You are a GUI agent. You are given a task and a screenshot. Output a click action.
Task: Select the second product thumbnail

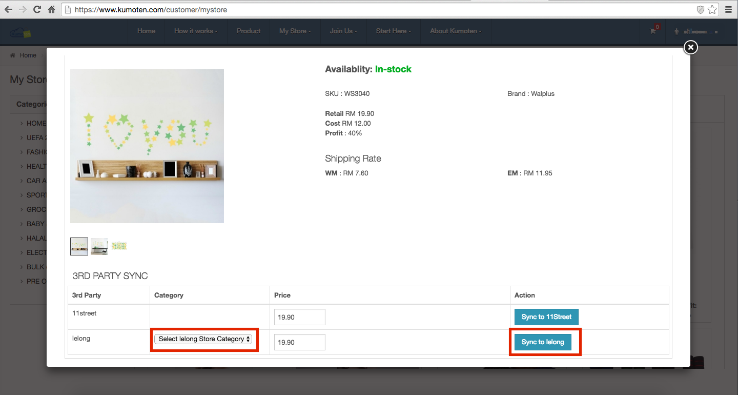point(99,246)
